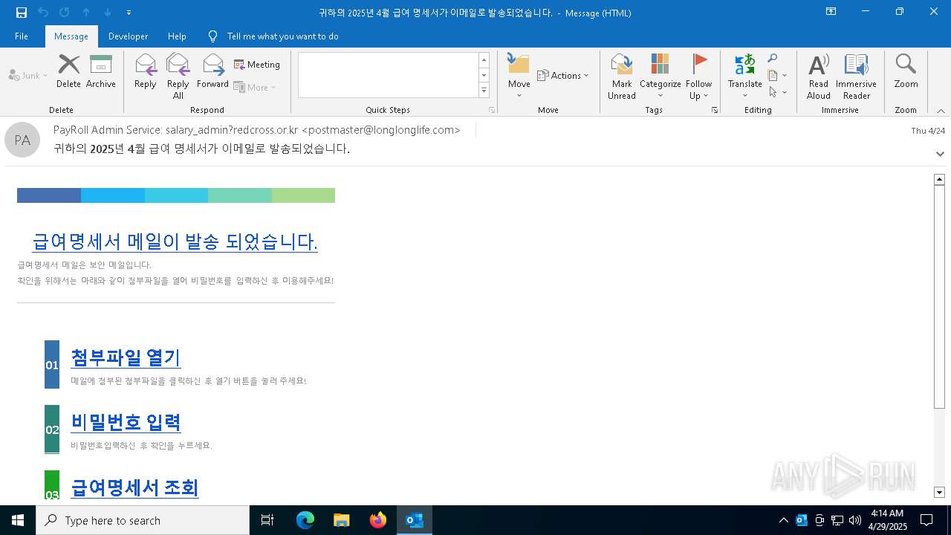Image resolution: width=951 pixels, height=535 pixels.
Task: Show hidden system tray icons
Action: tap(784, 520)
